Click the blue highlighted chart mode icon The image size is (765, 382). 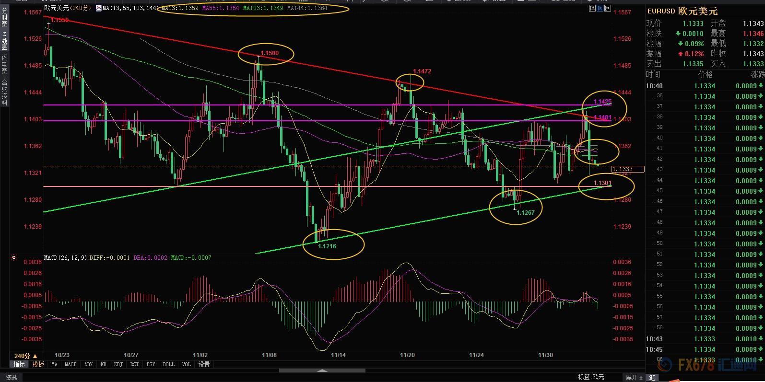tap(600, 8)
